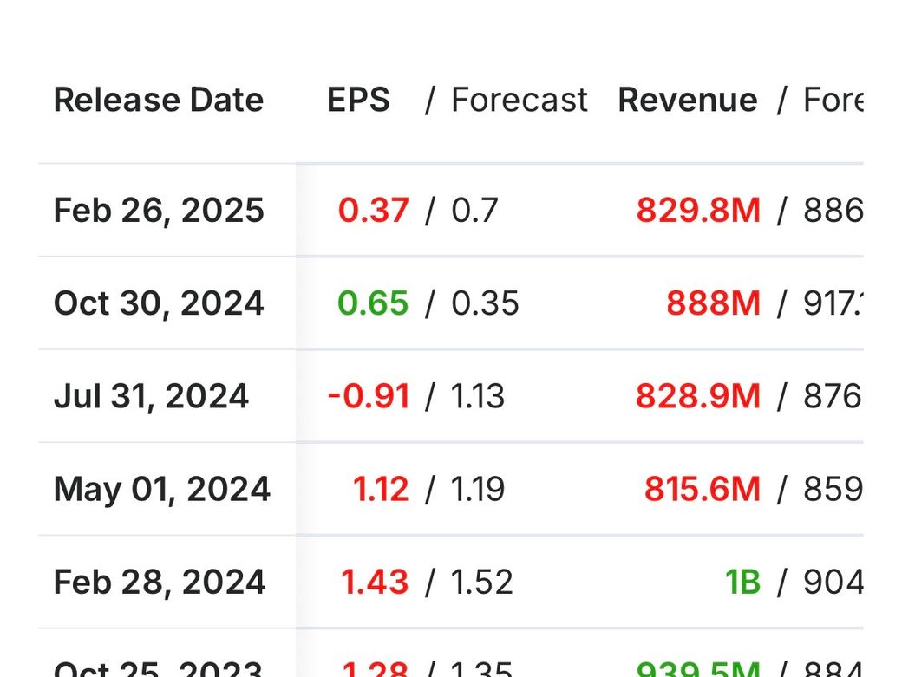
Task: Click the EPS Forecast column header
Action: point(519,101)
